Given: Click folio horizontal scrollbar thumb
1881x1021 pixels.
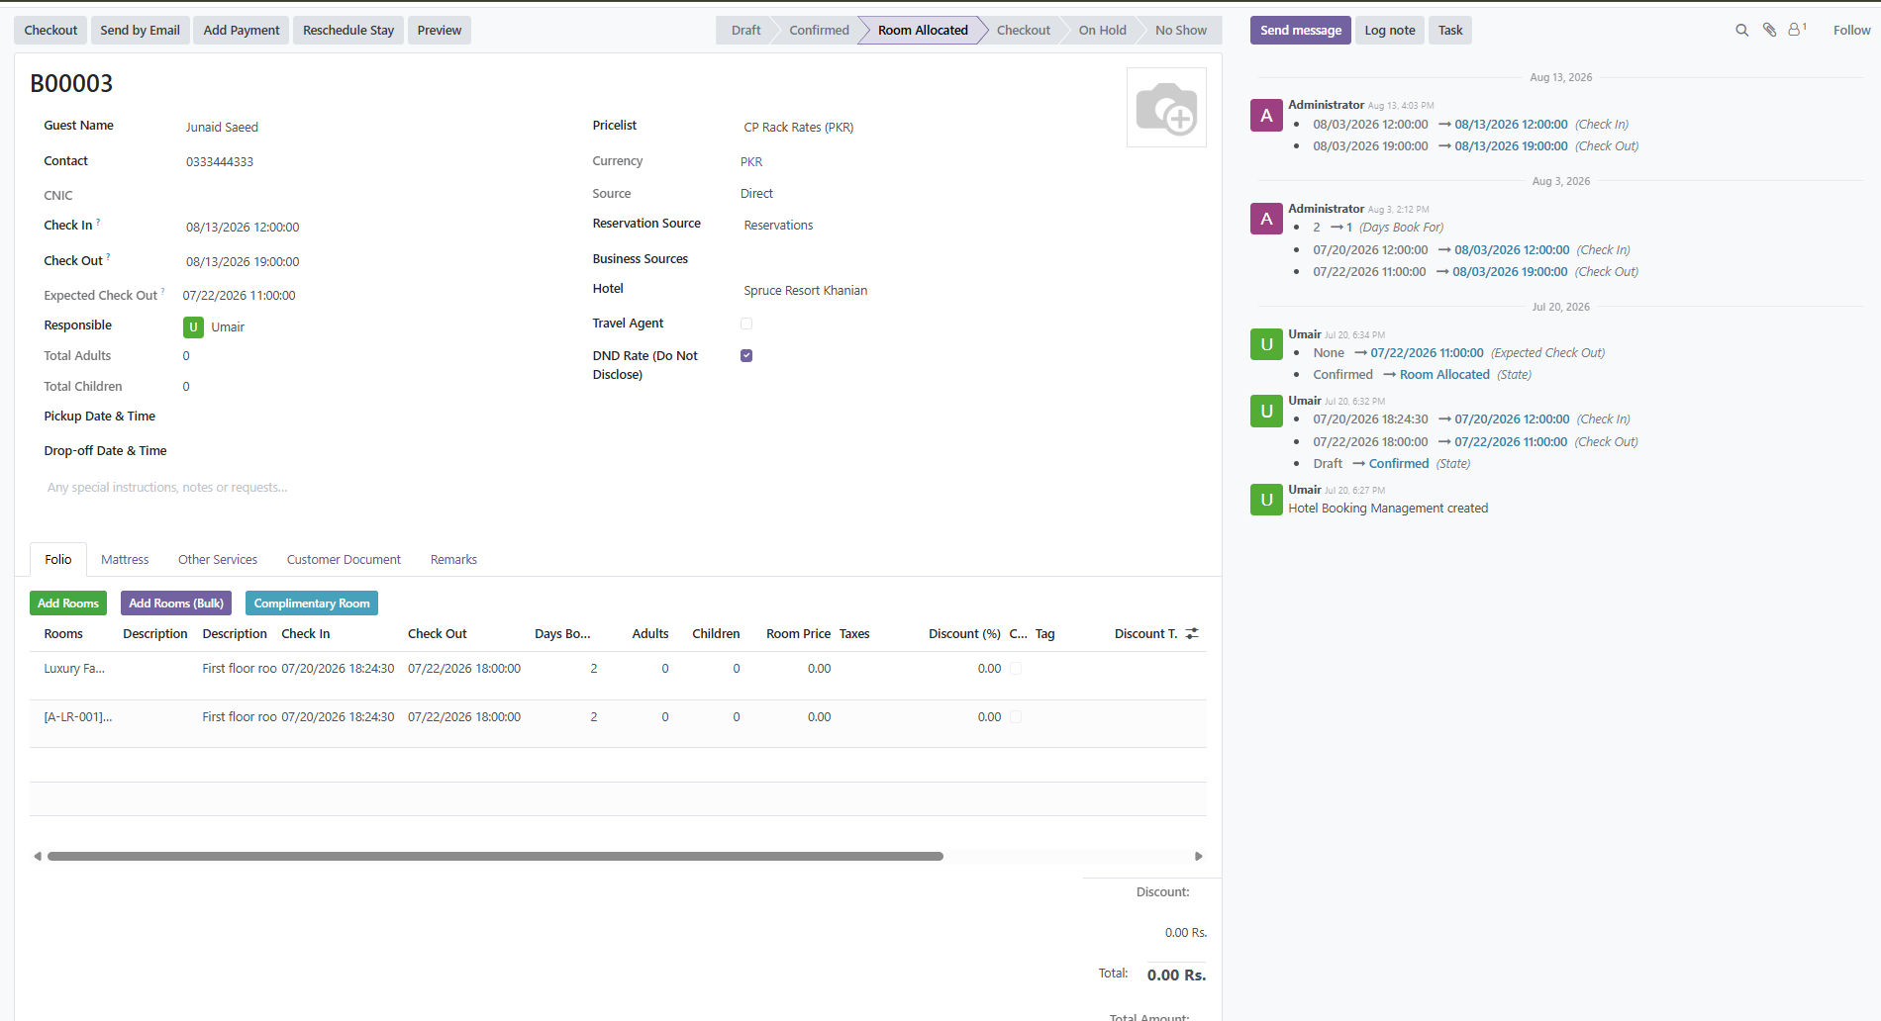Looking at the screenshot, I should pyautogui.click(x=495, y=857).
